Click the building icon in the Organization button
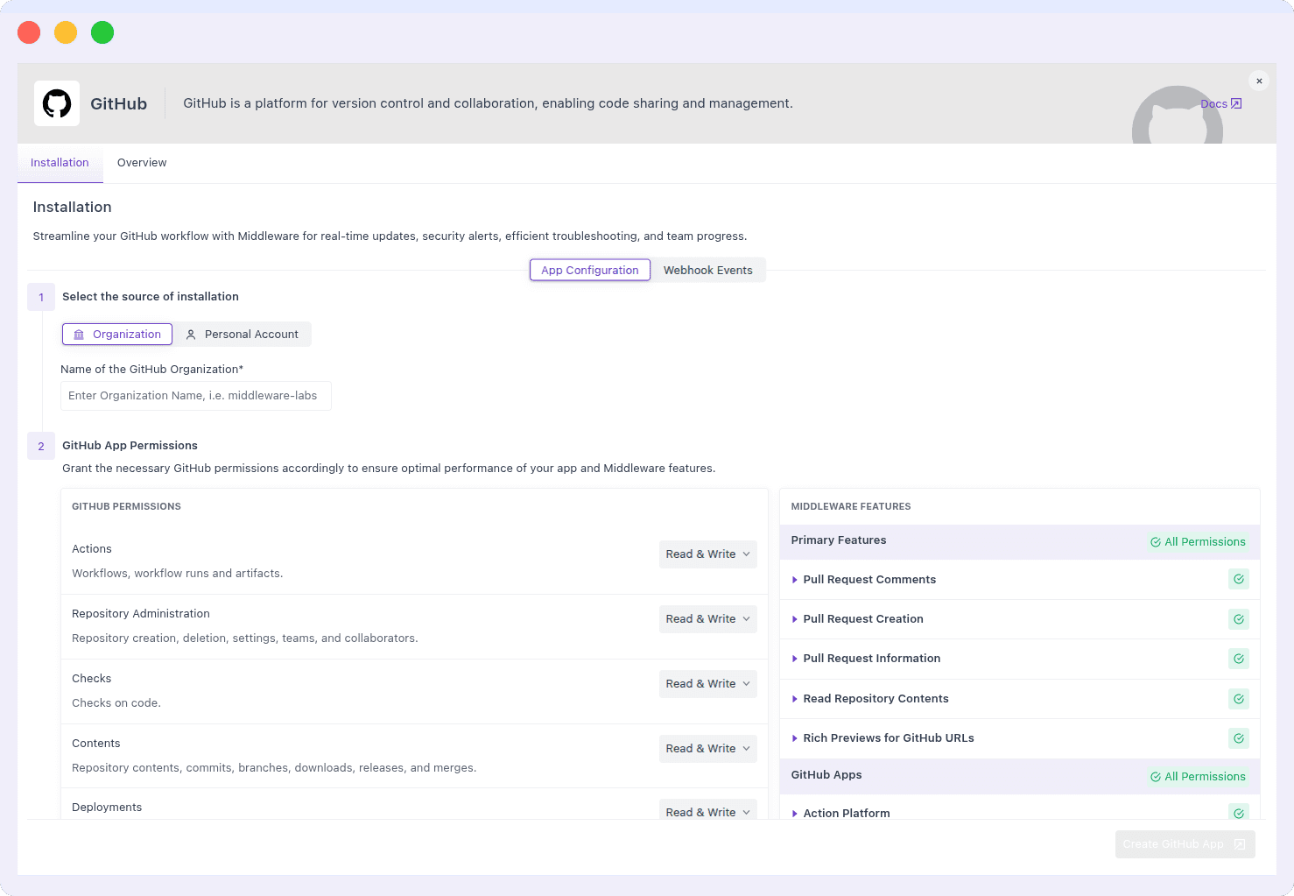 pyautogui.click(x=80, y=334)
